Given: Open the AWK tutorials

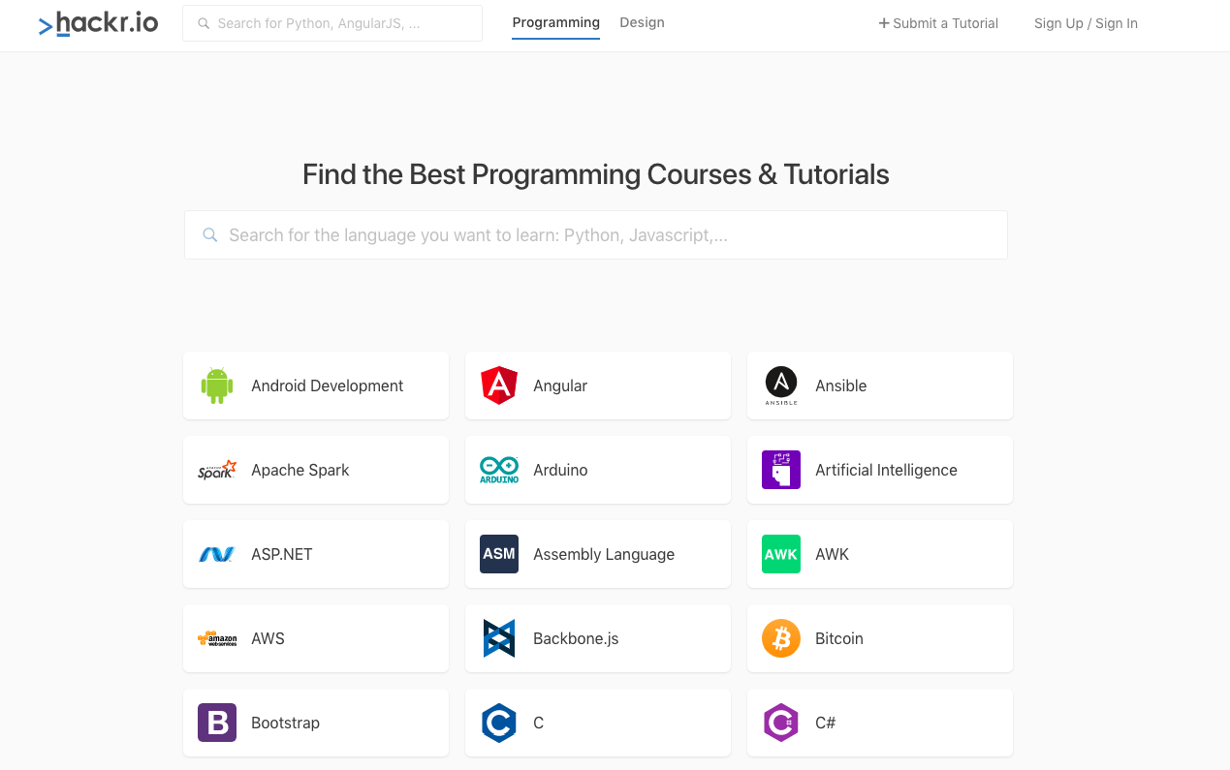Looking at the screenshot, I should coord(880,554).
